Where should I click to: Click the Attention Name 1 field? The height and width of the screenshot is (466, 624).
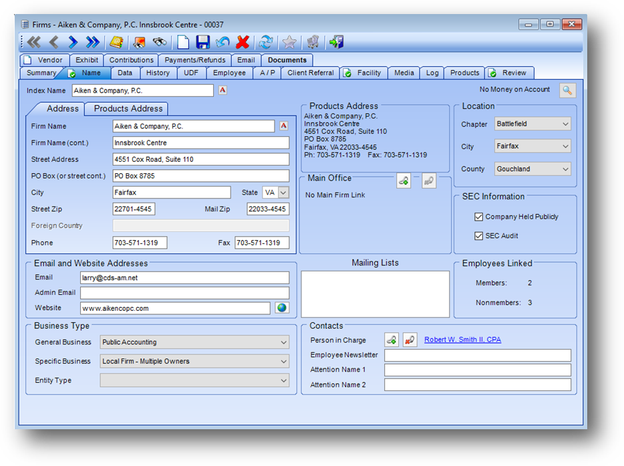click(478, 370)
